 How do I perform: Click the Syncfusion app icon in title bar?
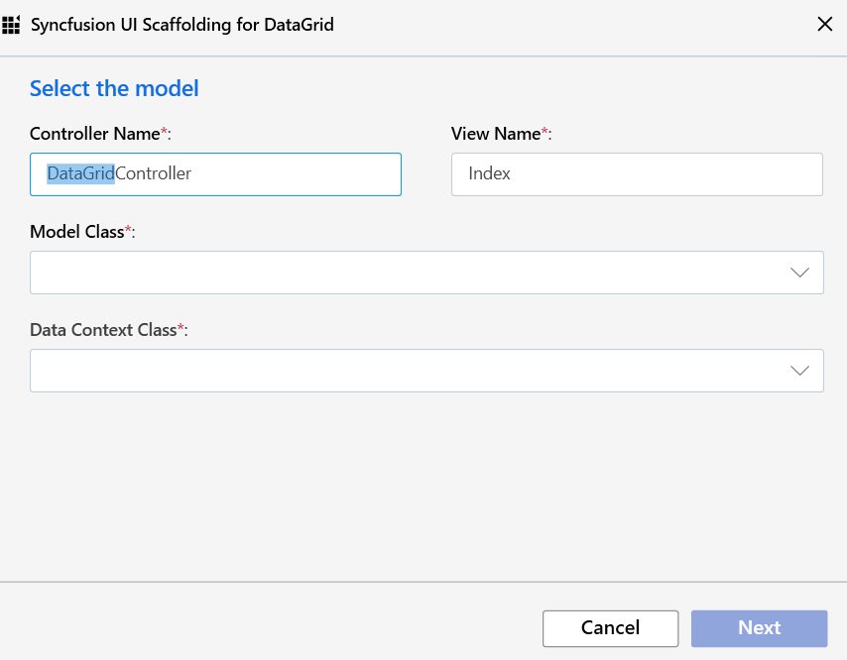[x=13, y=24]
